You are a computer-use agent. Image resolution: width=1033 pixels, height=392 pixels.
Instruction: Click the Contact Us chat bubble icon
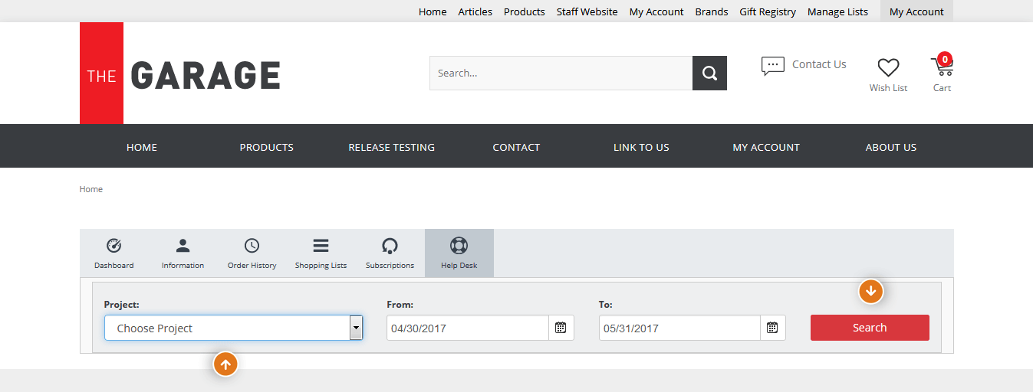(772, 66)
